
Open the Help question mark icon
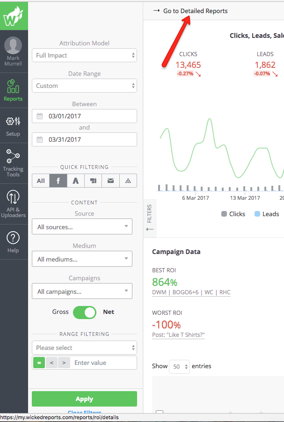tap(13, 238)
